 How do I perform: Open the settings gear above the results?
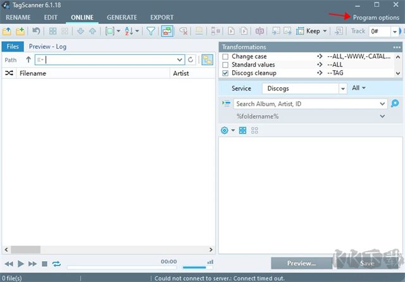click(x=224, y=130)
